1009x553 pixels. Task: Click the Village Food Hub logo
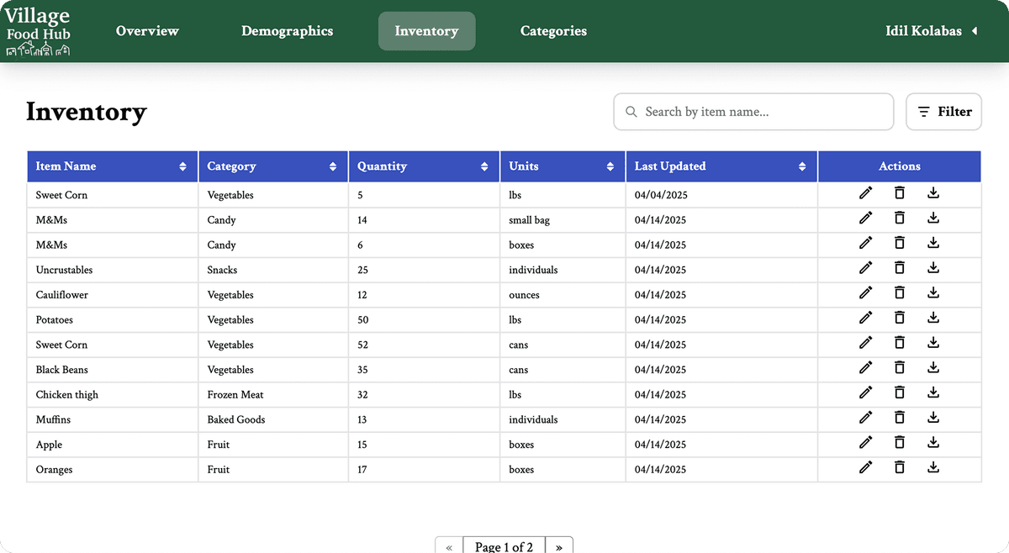(x=38, y=32)
